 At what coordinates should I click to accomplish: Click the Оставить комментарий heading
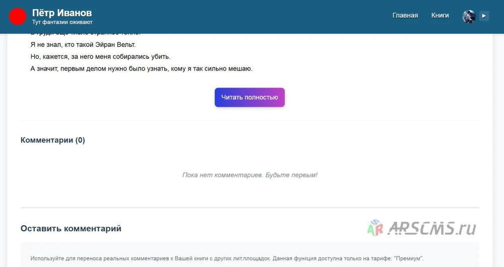click(x=71, y=228)
